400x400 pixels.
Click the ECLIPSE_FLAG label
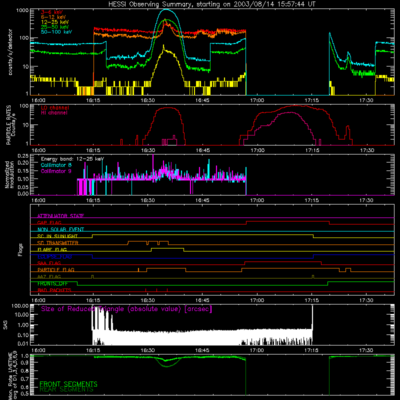[x=54, y=256]
